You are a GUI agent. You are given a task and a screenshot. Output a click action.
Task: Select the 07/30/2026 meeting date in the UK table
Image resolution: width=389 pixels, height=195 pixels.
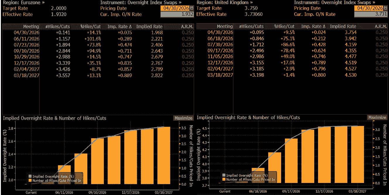[220, 45]
